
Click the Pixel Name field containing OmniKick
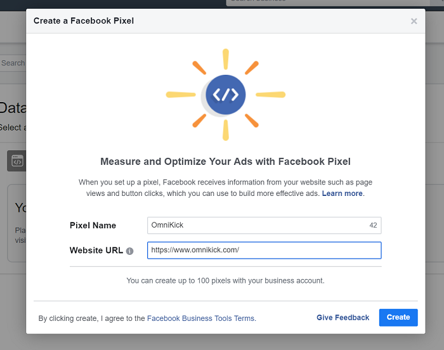click(x=257, y=225)
